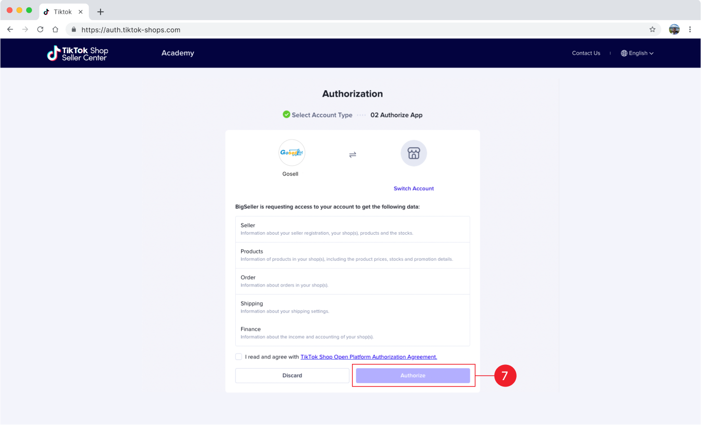Viewport: 701px width, 425px height.
Task: Click the browser forward arrow
Action: [25, 30]
